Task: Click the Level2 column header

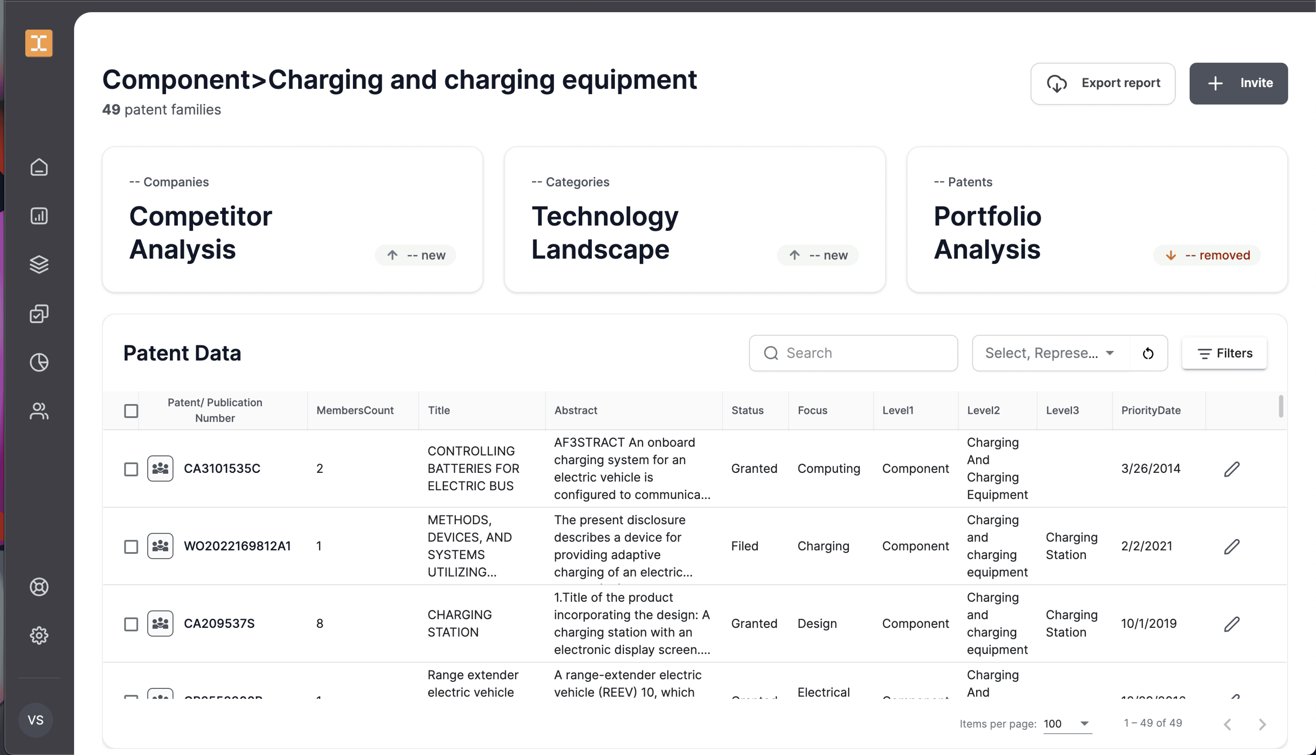Action: tap(983, 410)
